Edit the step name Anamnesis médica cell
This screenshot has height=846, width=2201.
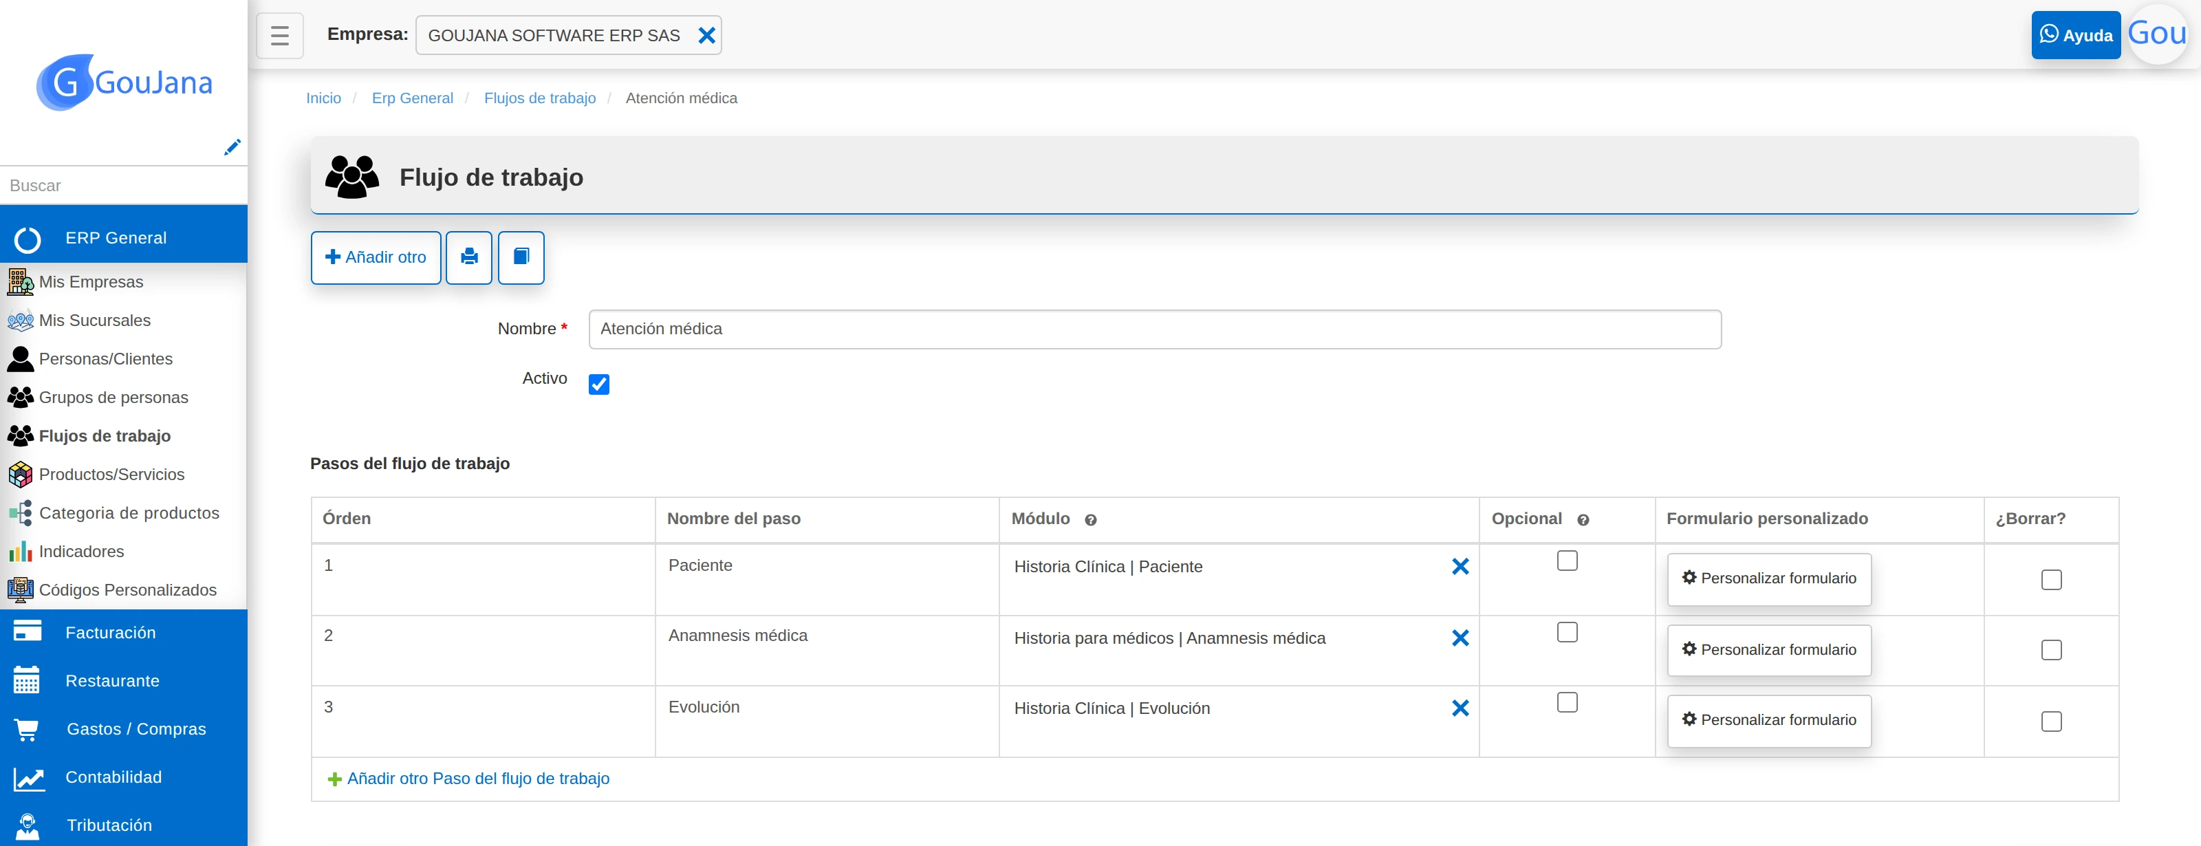[x=827, y=650]
